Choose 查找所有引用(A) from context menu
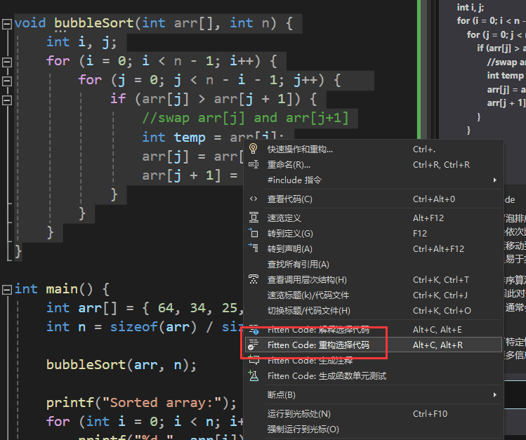This screenshot has width=526, height=440. point(298,265)
